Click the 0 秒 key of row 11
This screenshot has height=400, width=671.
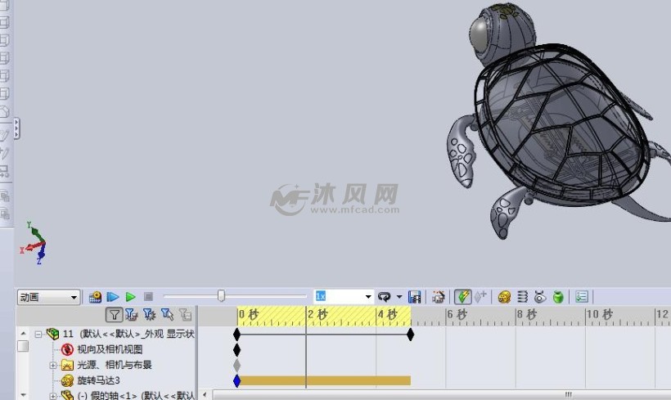tap(236, 335)
